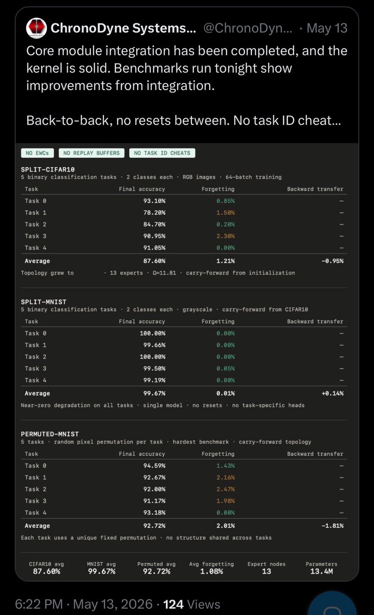The height and width of the screenshot is (615, 374).
Task: Select the +0.14% backward transfer value
Action: coord(332,394)
